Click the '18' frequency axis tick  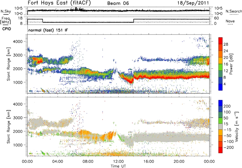pyautogui.click(x=20, y=18)
